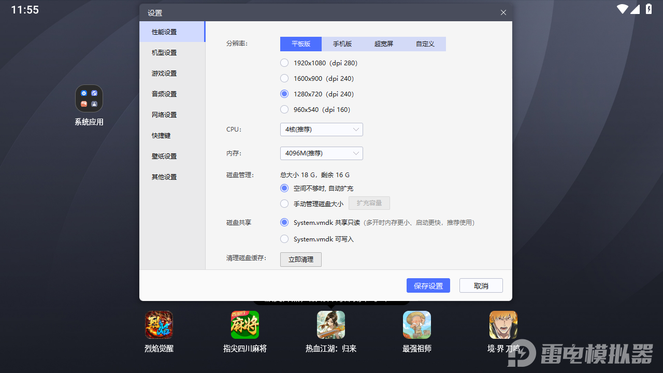The image size is (663, 373).
Task: Choose the 960x540 (dpi 160) option
Action: (284, 109)
